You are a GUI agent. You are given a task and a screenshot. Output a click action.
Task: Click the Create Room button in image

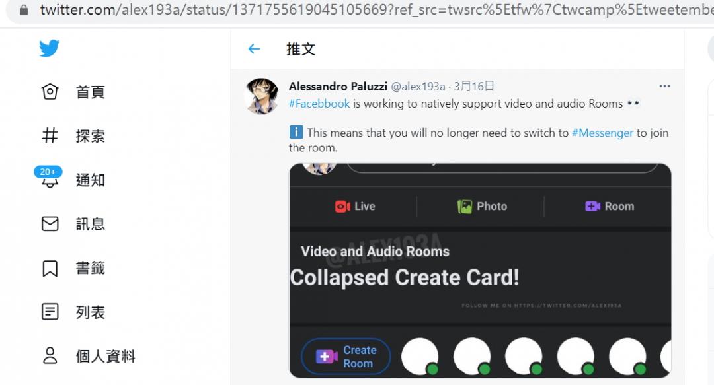(x=346, y=357)
